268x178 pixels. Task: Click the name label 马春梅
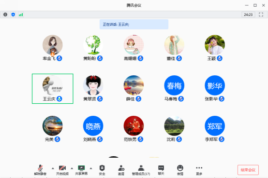click(171, 99)
